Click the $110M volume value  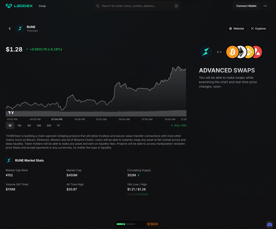pos(10,189)
